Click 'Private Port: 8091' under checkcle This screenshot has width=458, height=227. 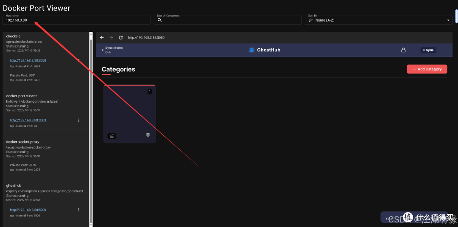pyautogui.click(x=22, y=76)
